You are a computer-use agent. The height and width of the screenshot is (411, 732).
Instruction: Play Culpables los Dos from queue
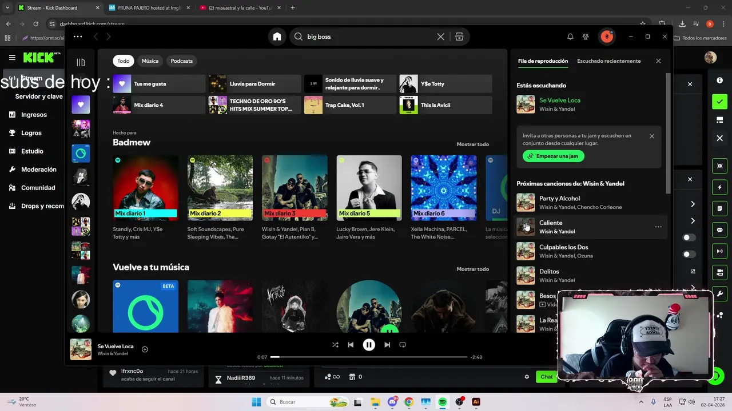click(x=591, y=251)
